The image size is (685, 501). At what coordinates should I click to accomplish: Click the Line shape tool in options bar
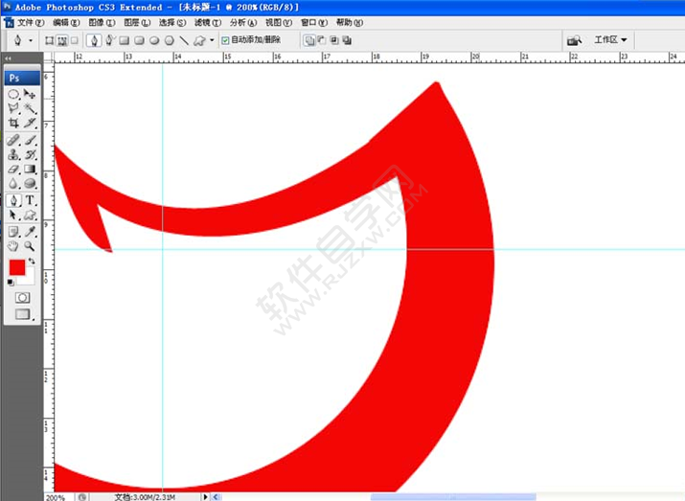tap(184, 41)
